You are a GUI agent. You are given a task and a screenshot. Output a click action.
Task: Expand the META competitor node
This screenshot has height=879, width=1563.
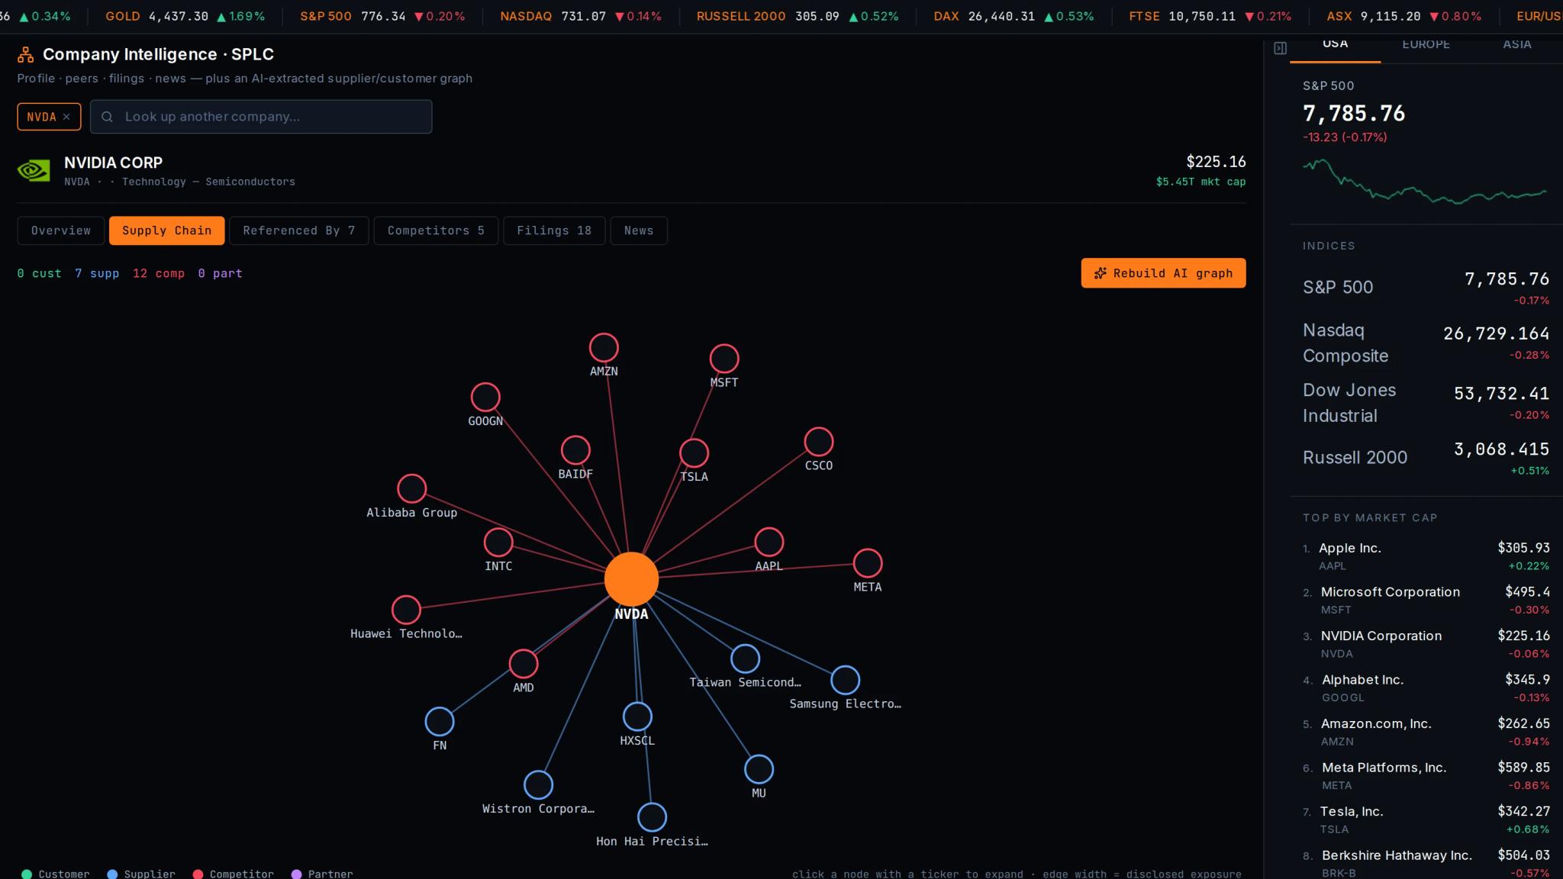pyautogui.click(x=868, y=563)
